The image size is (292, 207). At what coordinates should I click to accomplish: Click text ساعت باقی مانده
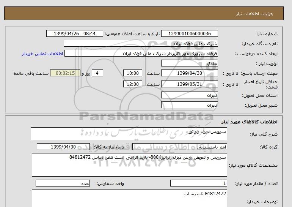coord(31,73)
